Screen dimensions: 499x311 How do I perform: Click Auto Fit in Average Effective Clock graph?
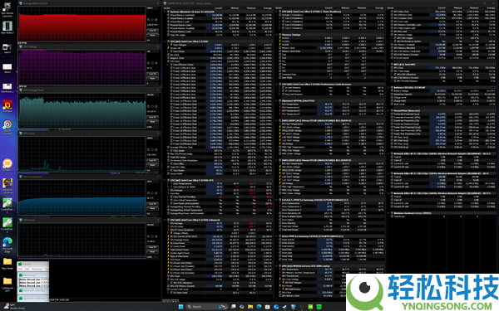(152, 31)
